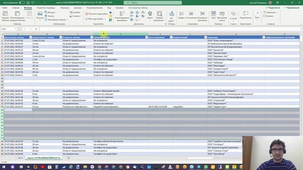Open Рекомендуемые диаграммы

pyautogui.click(x=122, y=16)
